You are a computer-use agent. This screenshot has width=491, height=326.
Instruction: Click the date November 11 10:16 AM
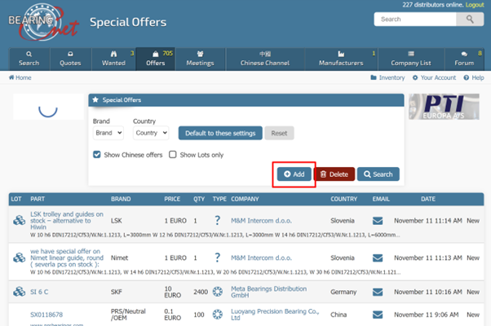tap(428, 292)
